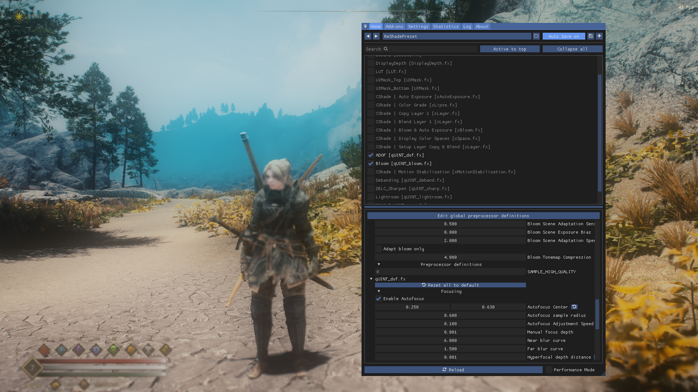Reload all effects
The width and height of the screenshot is (698, 392).
click(x=453, y=370)
